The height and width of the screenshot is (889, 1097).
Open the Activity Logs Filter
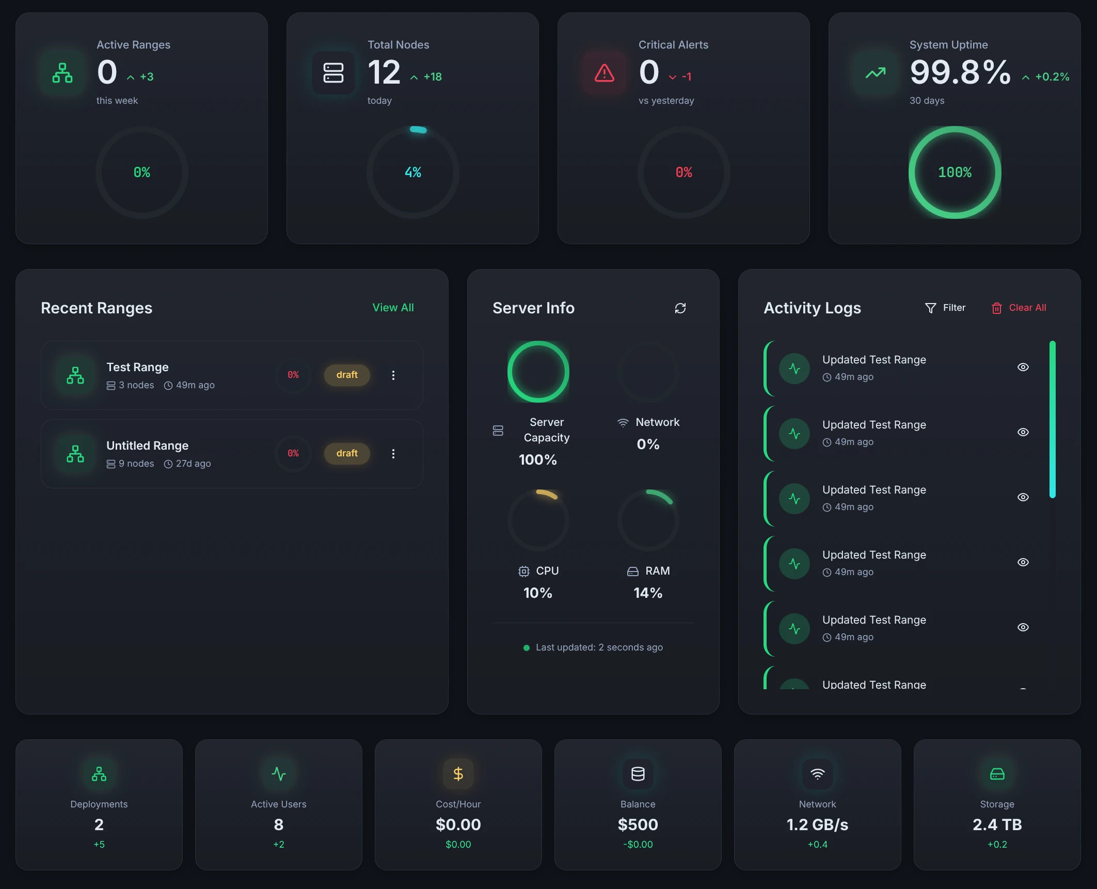click(945, 308)
